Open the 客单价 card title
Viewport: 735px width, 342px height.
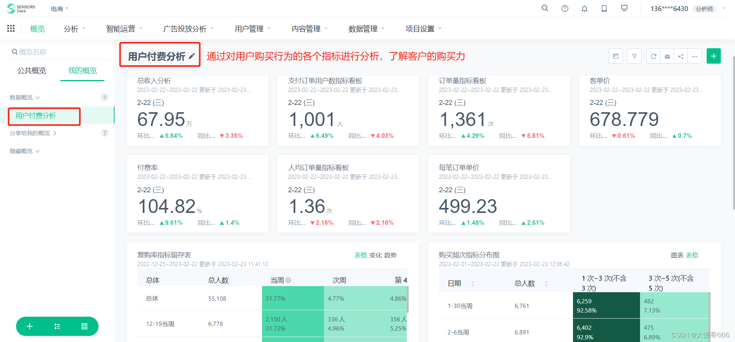[600, 80]
